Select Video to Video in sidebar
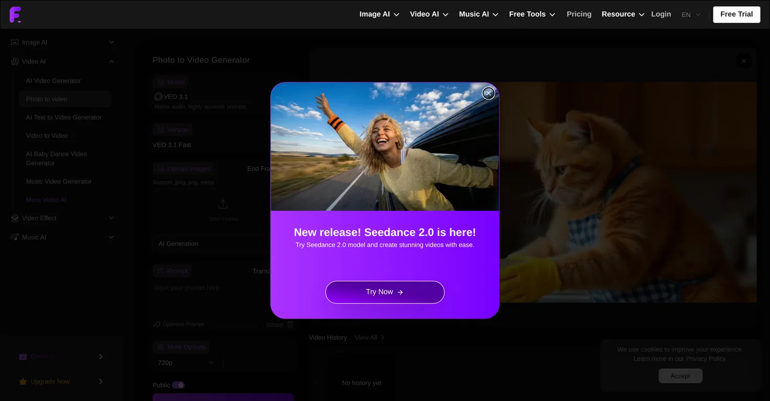The image size is (770, 401). pos(47,136)
